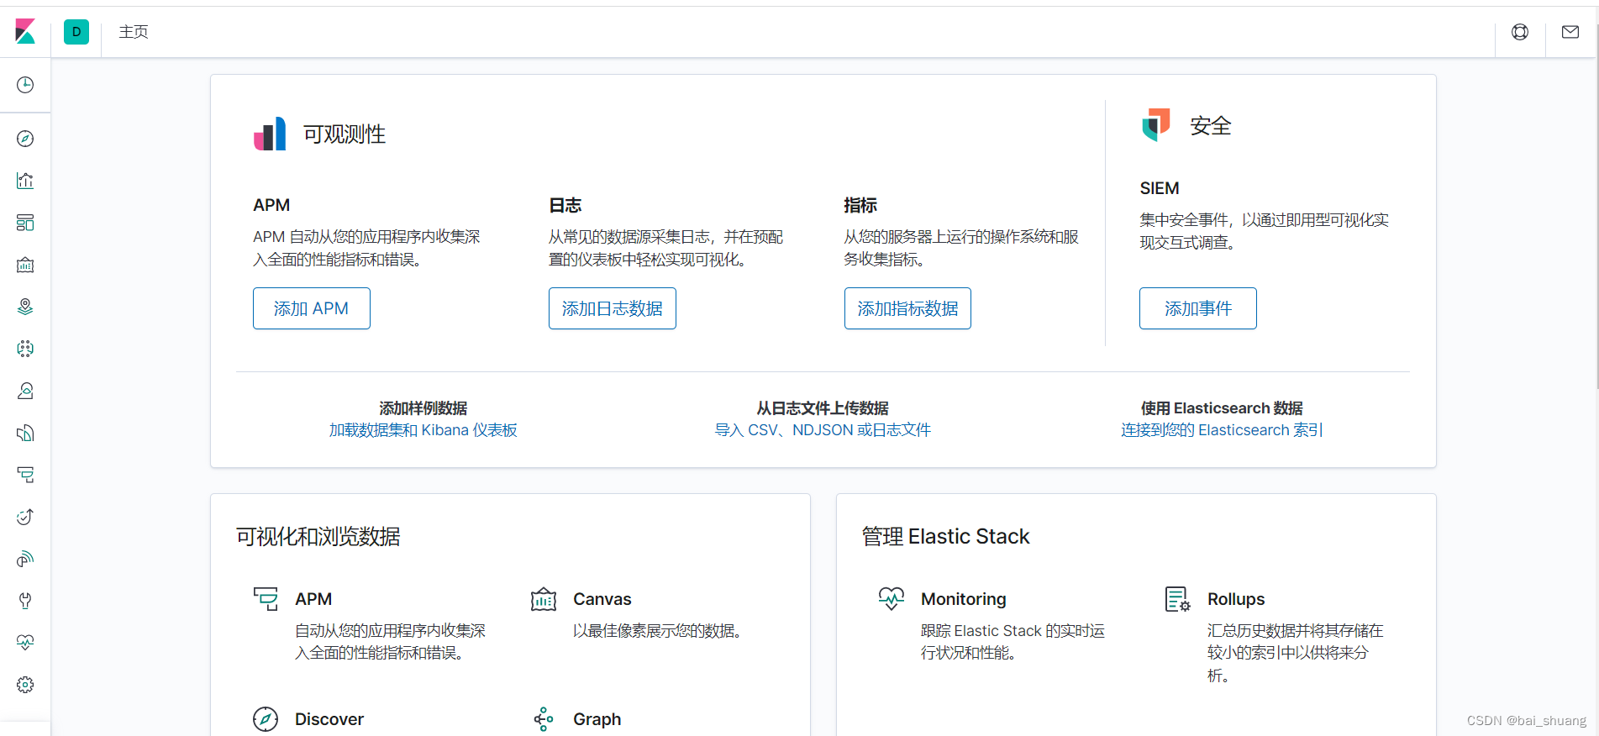Open Canvas icon in sidebar
The height and width of the screenshot is (736, 1599).
(x=25, y=265)
